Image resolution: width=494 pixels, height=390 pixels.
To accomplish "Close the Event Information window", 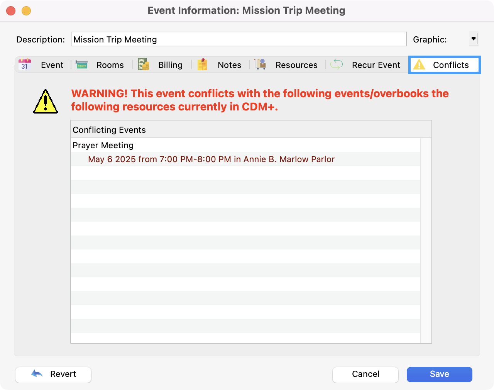I will click(x=11, y=11).
